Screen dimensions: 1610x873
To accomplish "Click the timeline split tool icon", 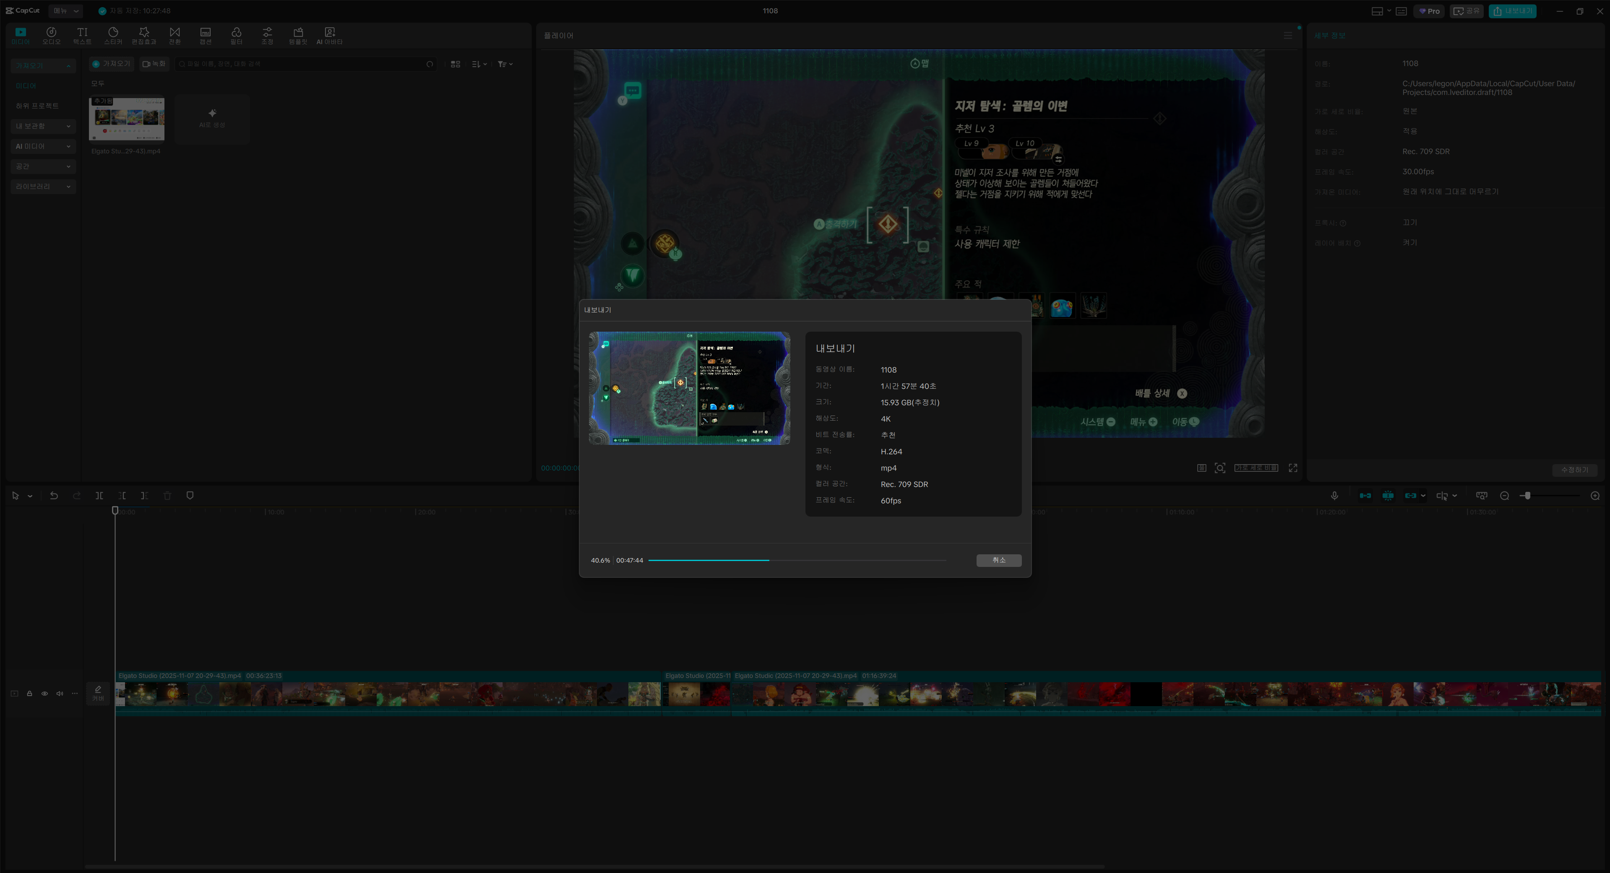I will (x=99, y=496).
